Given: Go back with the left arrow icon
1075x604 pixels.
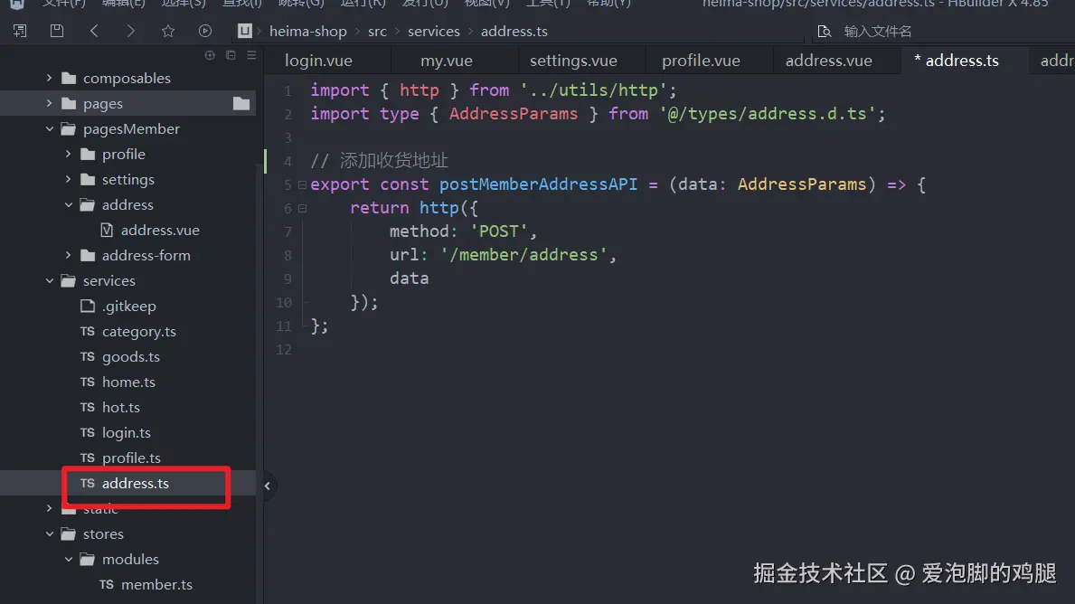Looking at the screenshot, I should coord(94,31).
